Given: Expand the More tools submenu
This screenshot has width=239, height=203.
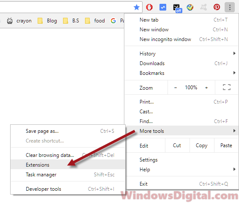Looking at the screenshot, I should pos(182,131).
